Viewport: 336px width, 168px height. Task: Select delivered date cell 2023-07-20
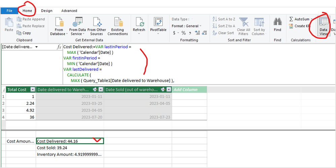point(70,117)
